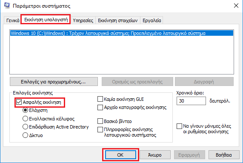Enable Καμία εκκίνηση GUI checkbox

(x=100, y=99)
